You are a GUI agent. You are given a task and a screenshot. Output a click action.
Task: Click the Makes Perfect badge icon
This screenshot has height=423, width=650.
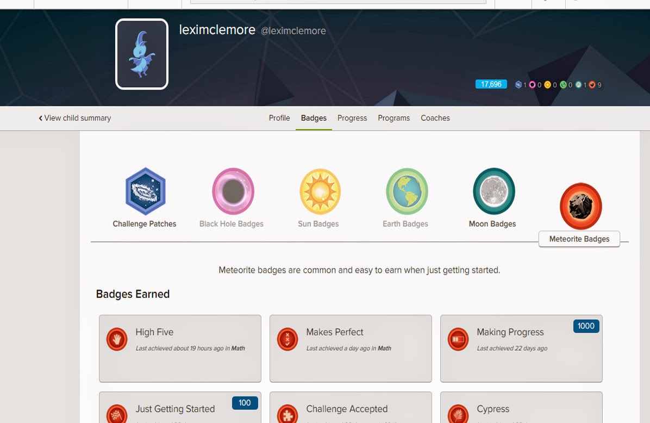(x=287, y=339)
